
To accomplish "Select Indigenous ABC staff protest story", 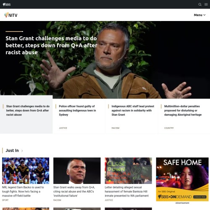I will (x=131, y=116).
